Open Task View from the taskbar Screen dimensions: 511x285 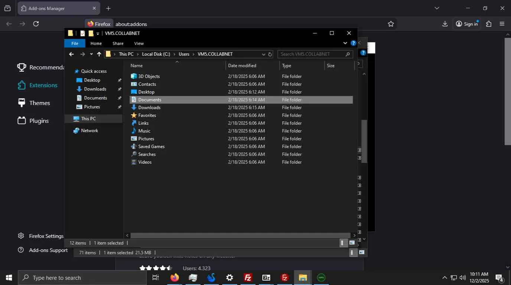[x=156, y=278]
